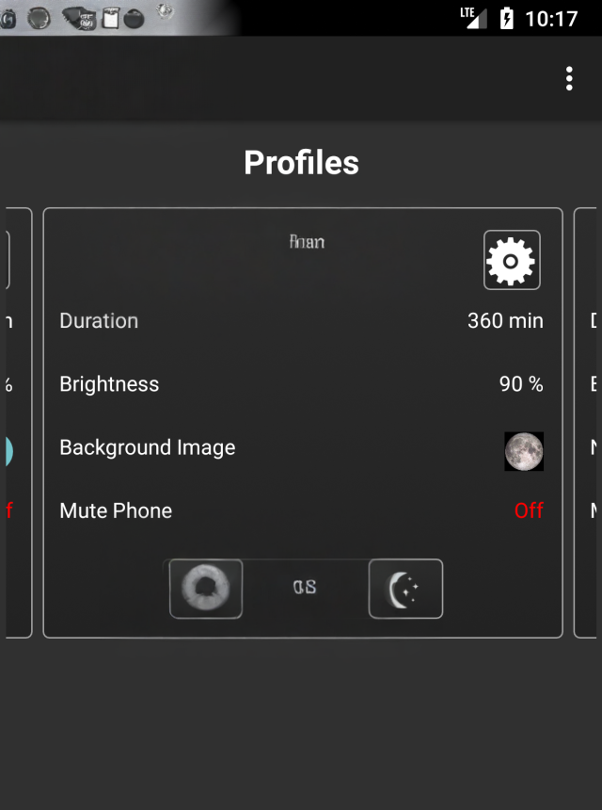The width and height of the screenshot is (602, 810).
Task: Tap the profile name at card top
Action: point(307,242)
